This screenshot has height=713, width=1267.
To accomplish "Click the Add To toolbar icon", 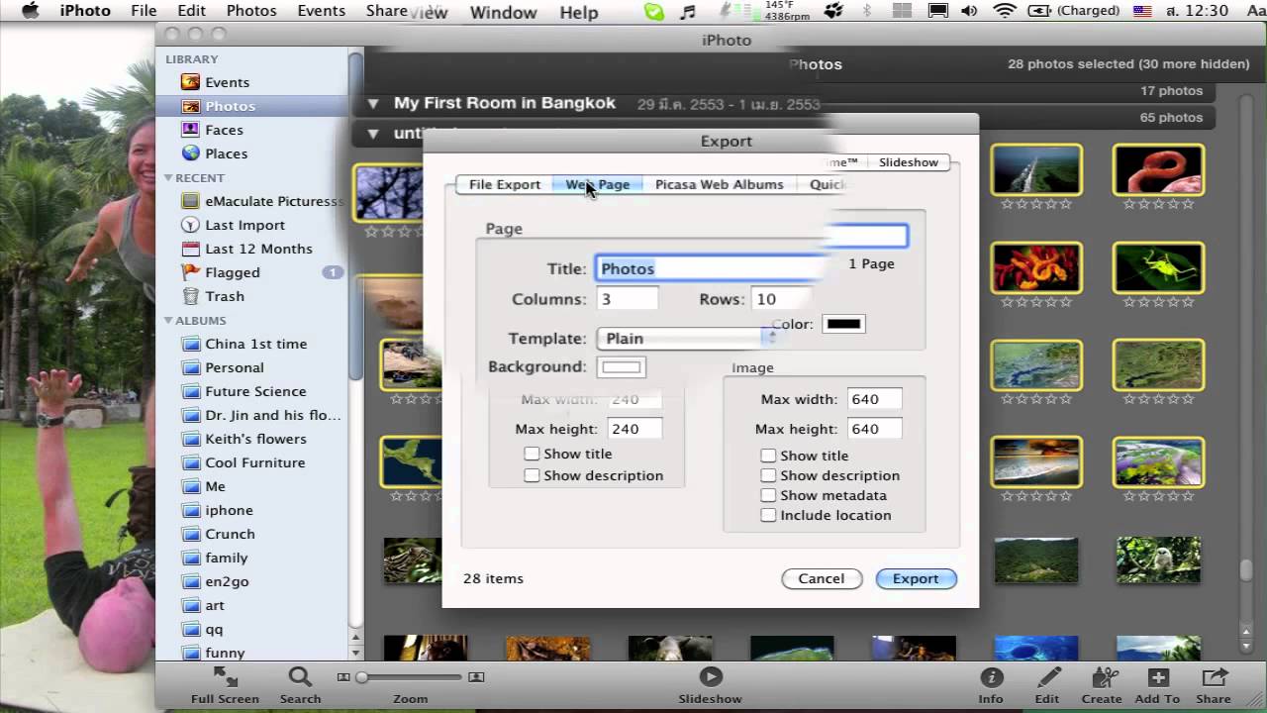I will pyautogui.click(x=1157, y=677).
